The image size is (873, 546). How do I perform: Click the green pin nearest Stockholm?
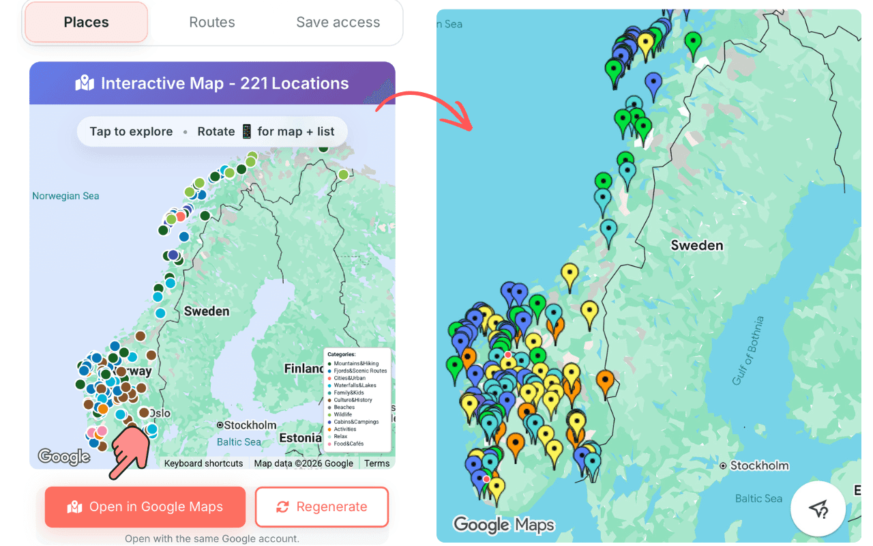(x=539, y=354)
